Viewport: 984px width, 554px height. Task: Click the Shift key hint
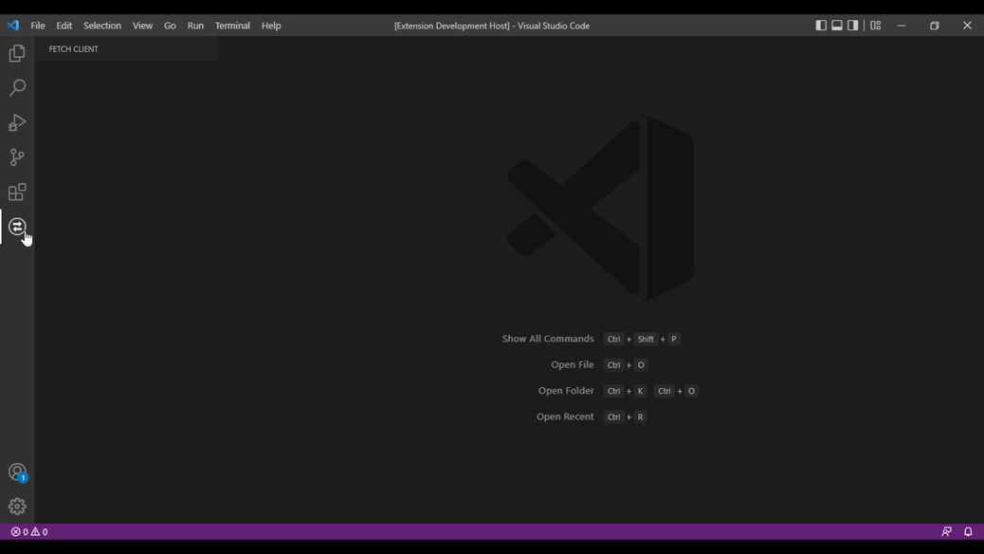[646, 340]
